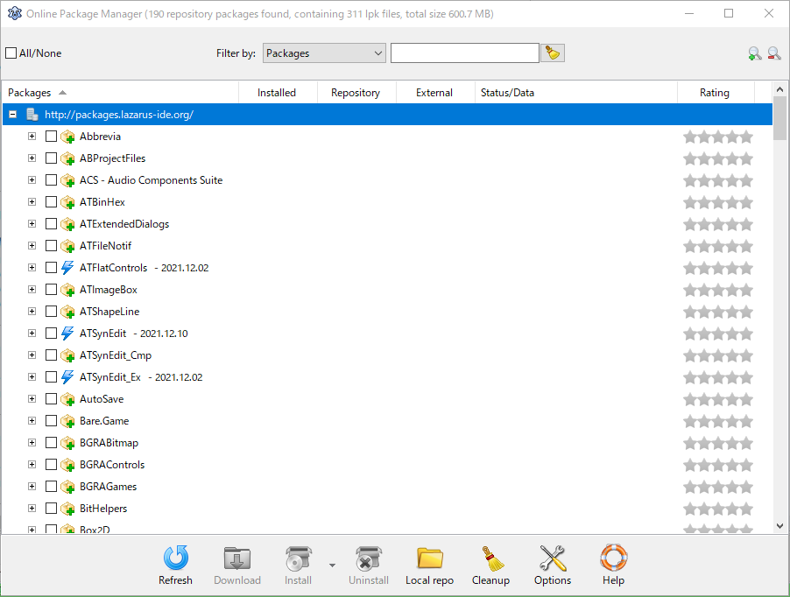Click the ATSynEdit_Ex lightning icon
This screenshot has width=790, height=597.
pos(67,377)
